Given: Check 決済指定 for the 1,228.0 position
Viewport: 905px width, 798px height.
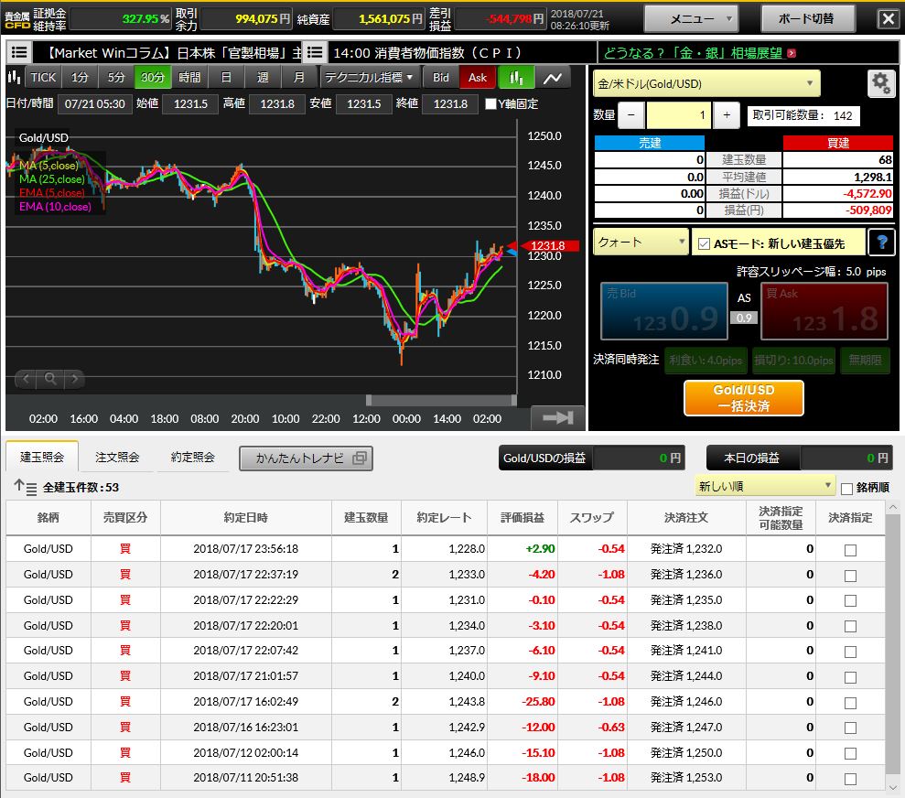Looking at the screenshot, I should [850, 550].
